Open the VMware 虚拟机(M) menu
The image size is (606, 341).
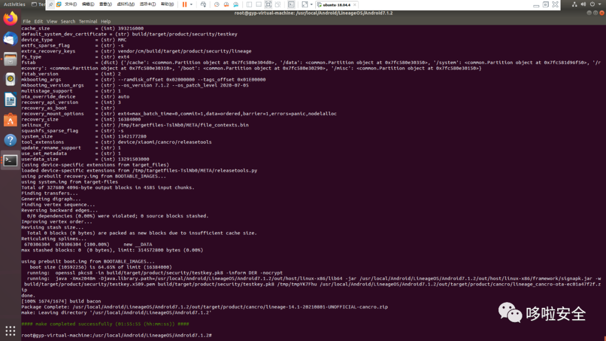pos(126,4)
